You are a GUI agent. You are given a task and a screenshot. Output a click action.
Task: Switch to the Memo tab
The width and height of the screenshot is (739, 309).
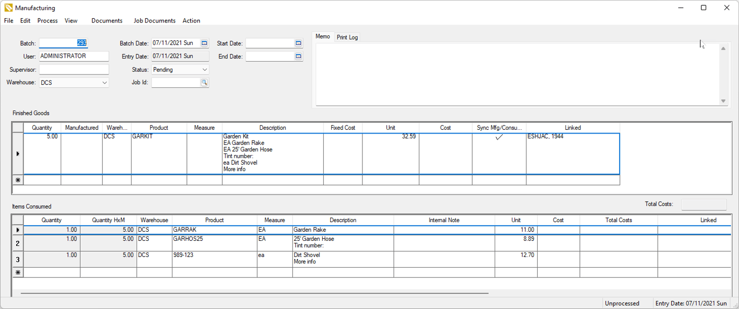322,36
